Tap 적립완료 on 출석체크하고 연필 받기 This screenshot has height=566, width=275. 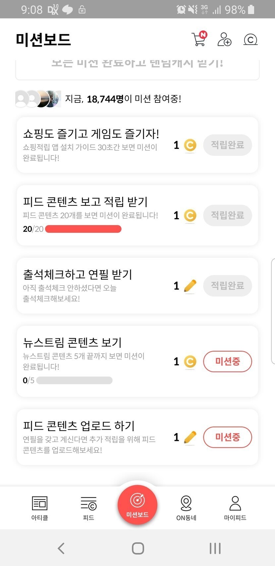(227, 286)
